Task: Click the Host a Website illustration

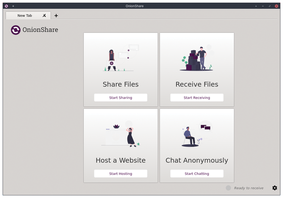Action: (x=121, y=134)
